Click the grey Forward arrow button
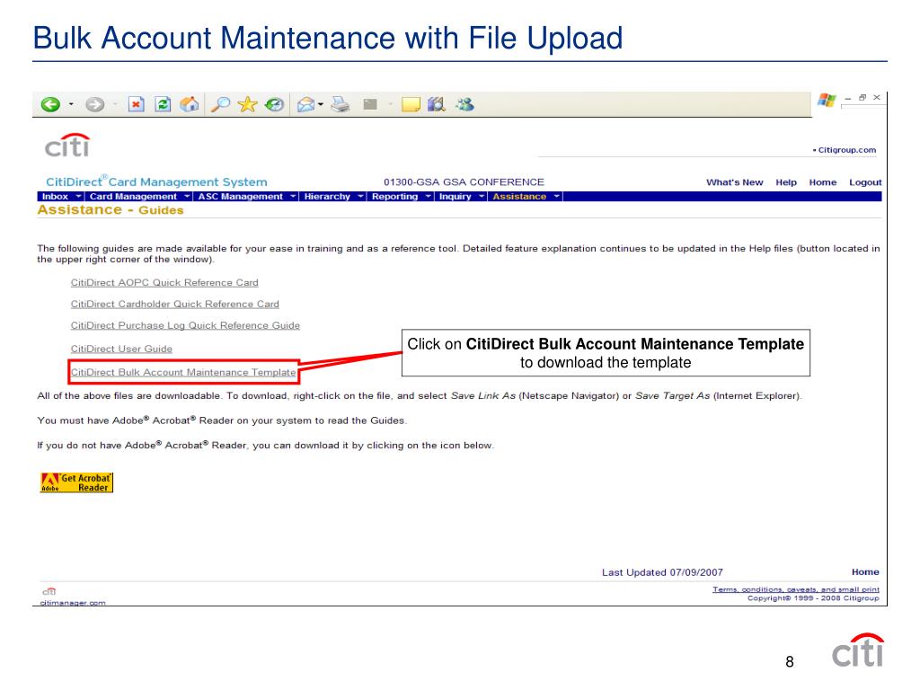The image size is (920, 690). coord(94,104)
